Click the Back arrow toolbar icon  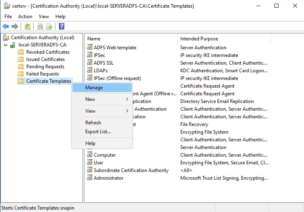pyautogui.click(x=6, y=27)
